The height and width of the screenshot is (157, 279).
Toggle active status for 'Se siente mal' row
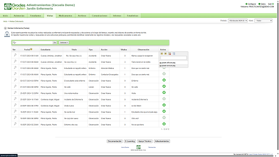coord(164,111)
